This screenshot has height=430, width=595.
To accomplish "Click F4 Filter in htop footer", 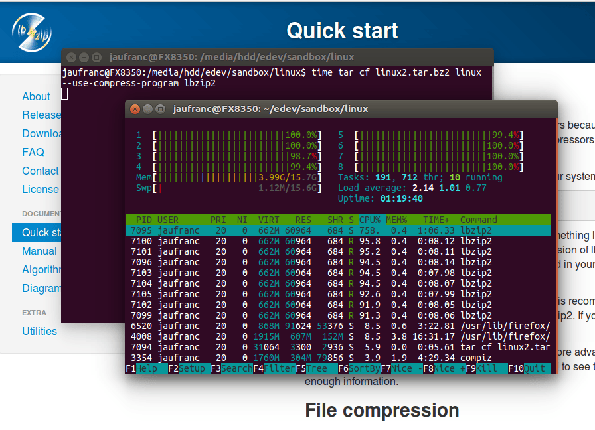I will [274, 368].
